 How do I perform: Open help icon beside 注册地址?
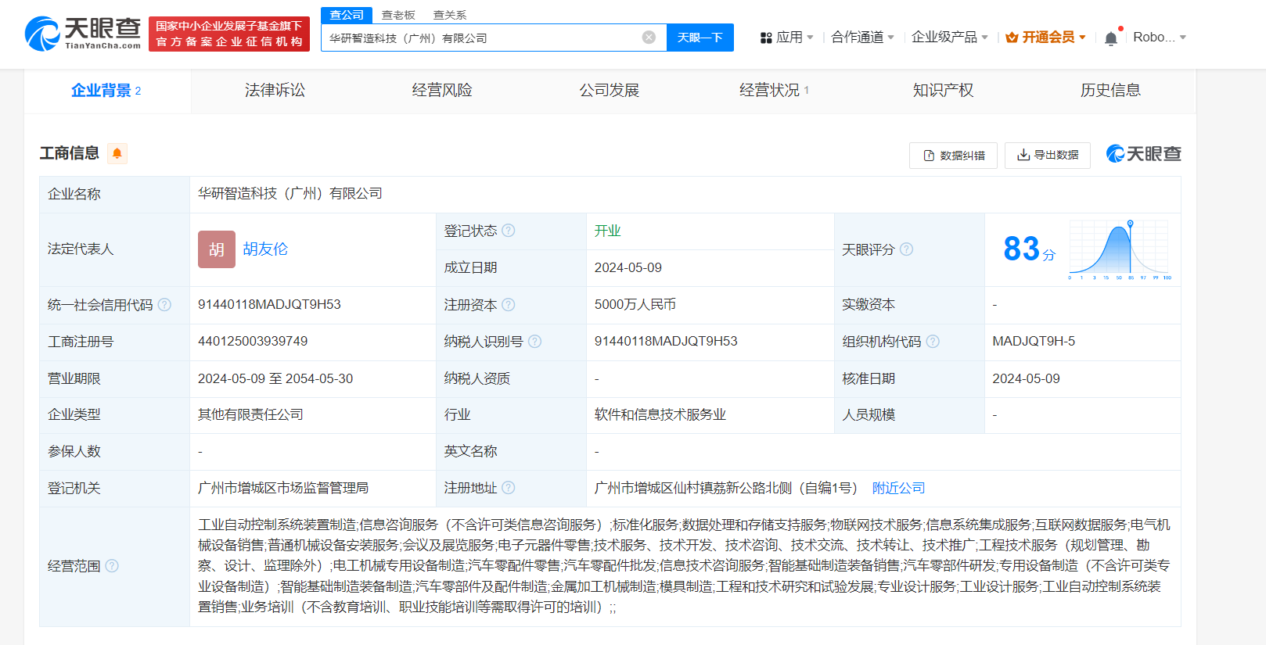(509, 488)
